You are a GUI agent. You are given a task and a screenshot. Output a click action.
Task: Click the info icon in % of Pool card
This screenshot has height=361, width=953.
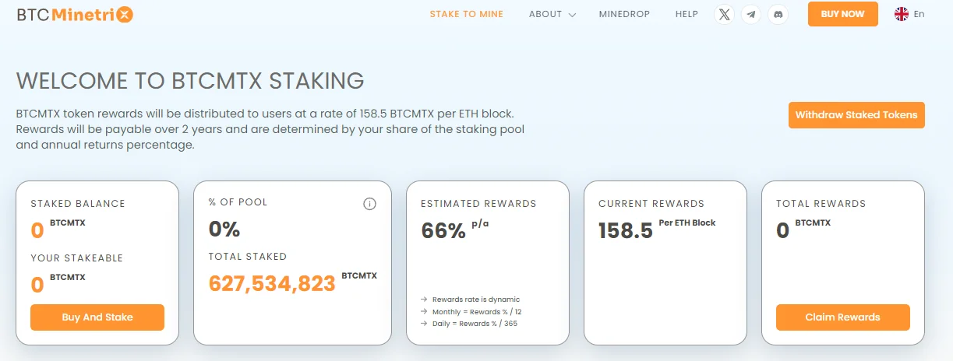pos(369,204)
